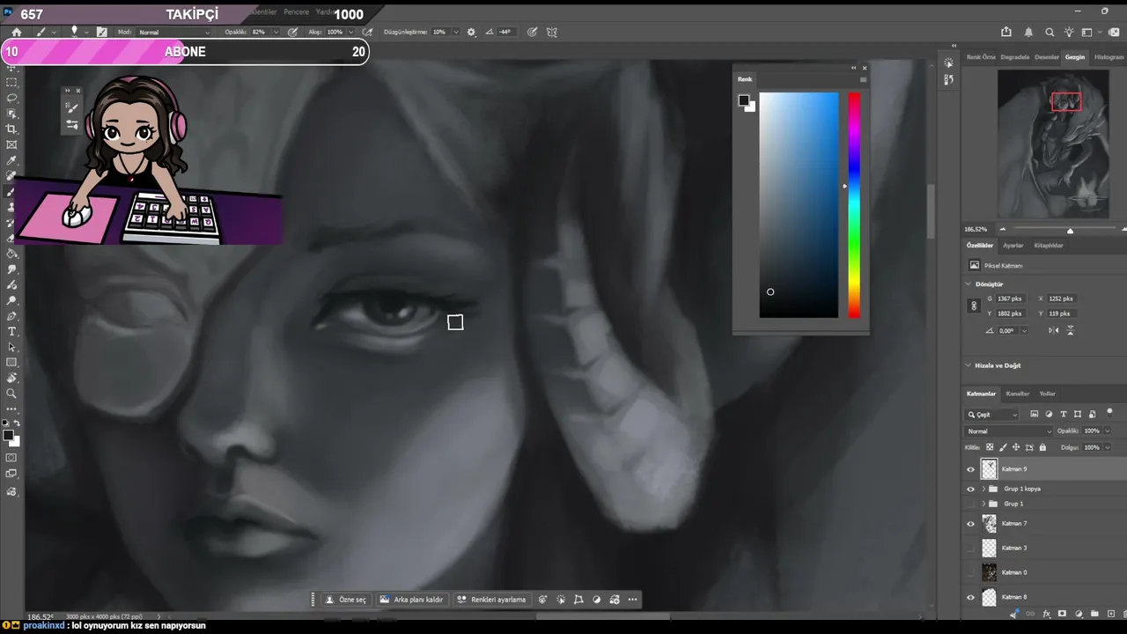This screenshot has width=1127, height=634.
Task: Create a new layer group
Action: click(x=1094, y=614)
